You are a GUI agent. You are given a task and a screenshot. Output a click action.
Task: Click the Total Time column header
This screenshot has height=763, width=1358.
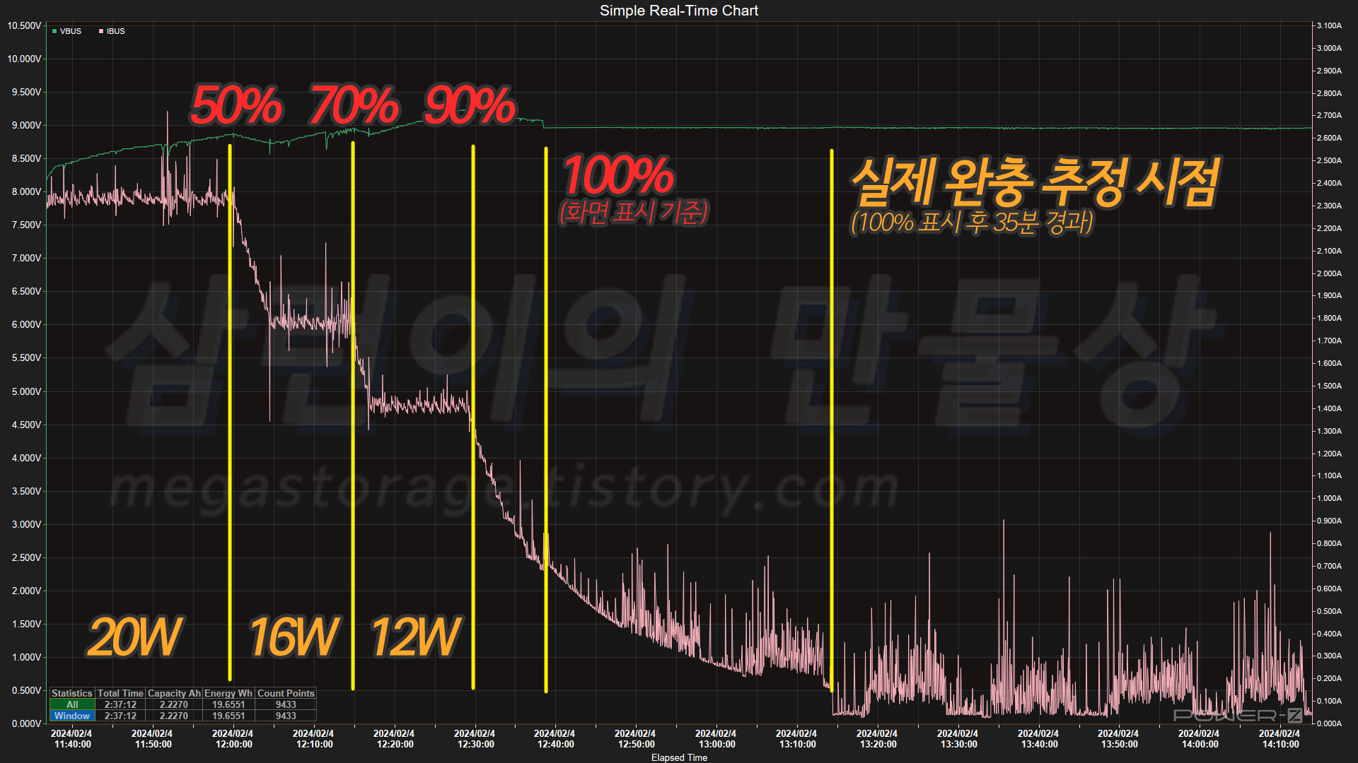click(x=120, y=693)
